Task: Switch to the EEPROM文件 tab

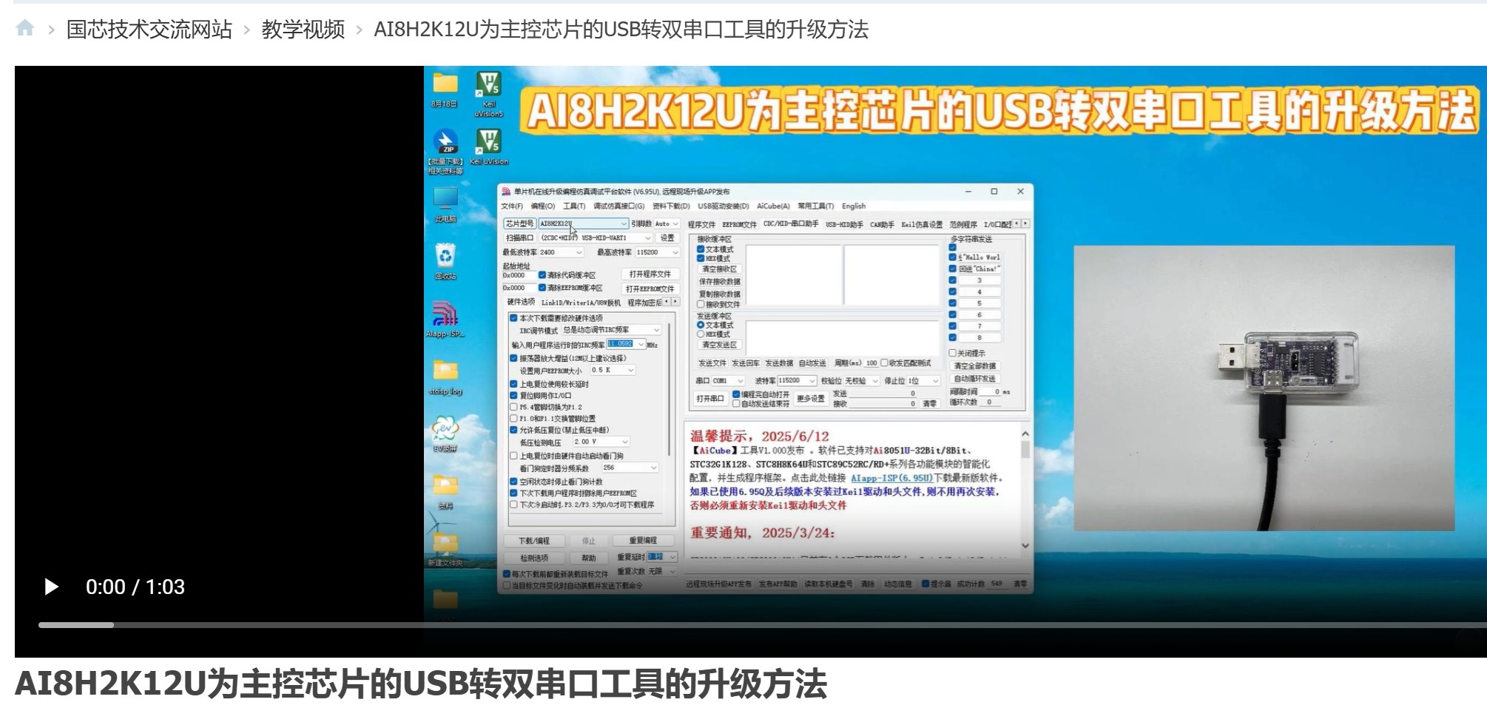Action: 739,224
